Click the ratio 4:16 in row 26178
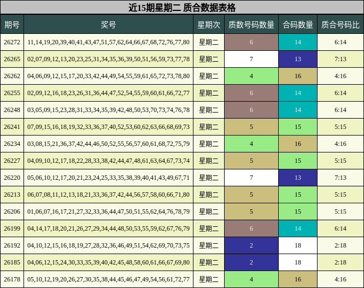364x288 pixels. (x=340, y=279)
